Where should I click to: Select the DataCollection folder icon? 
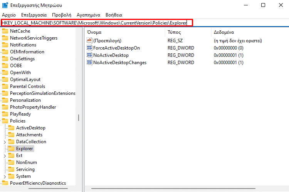coord(11,142)
